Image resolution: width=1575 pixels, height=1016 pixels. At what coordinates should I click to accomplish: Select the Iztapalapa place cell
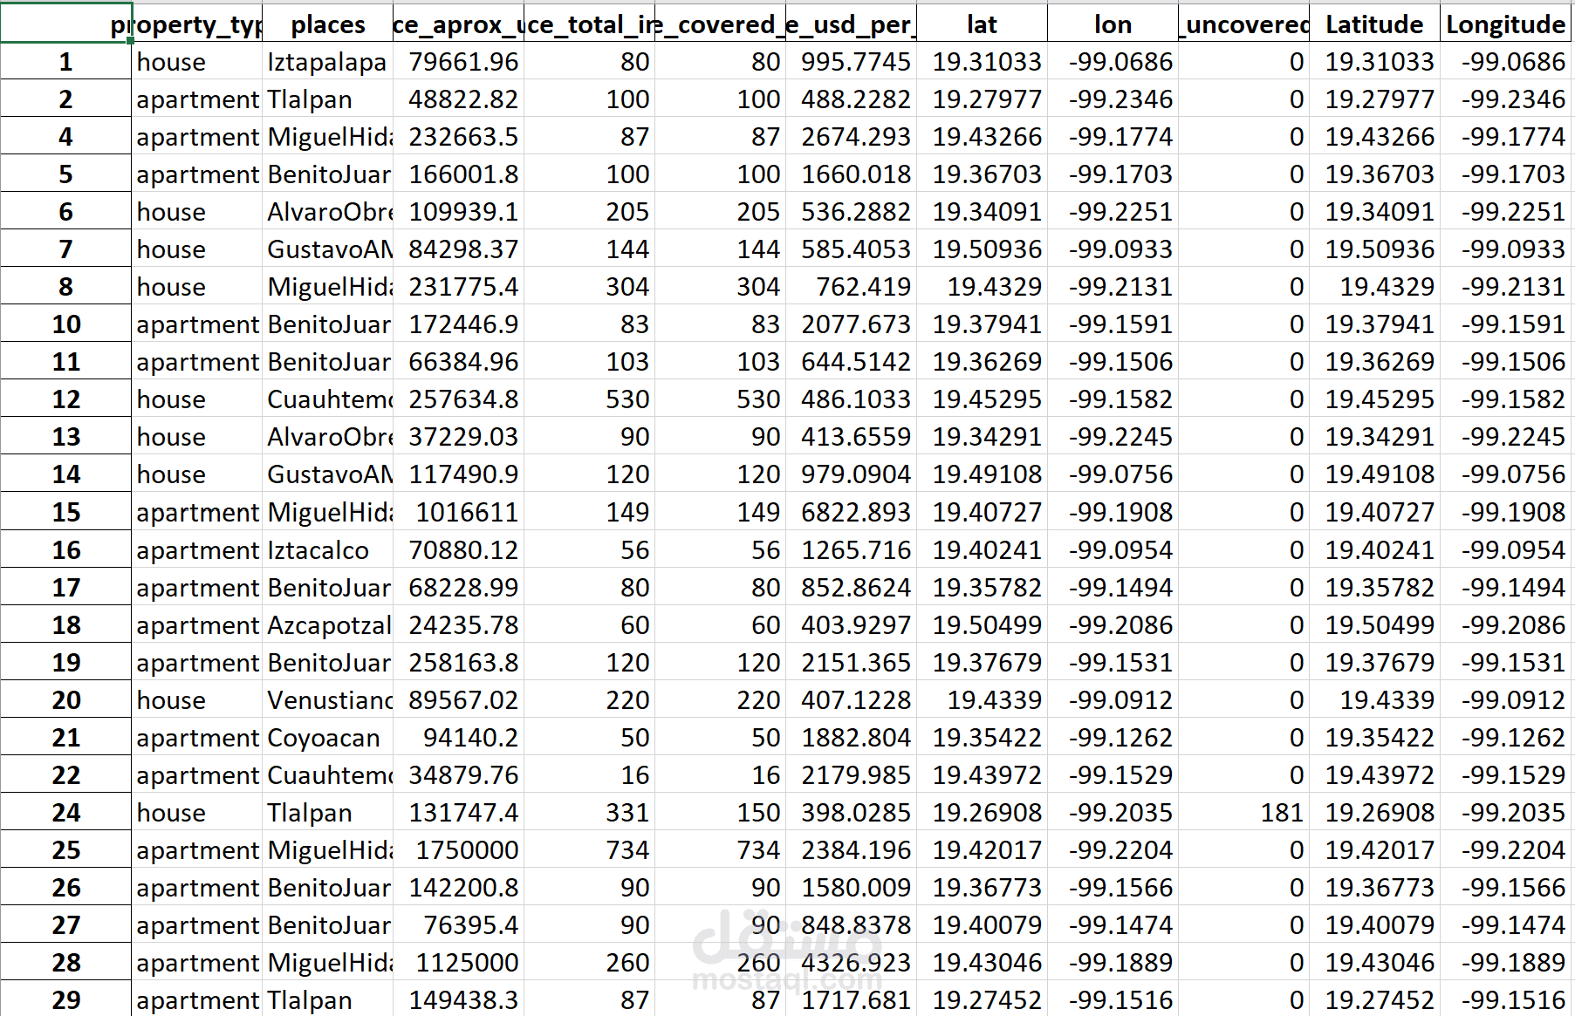(327, 62)
